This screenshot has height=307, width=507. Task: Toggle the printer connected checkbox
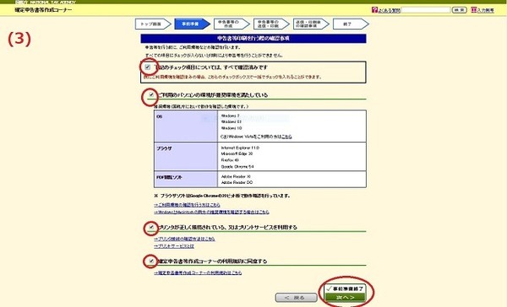151,227
